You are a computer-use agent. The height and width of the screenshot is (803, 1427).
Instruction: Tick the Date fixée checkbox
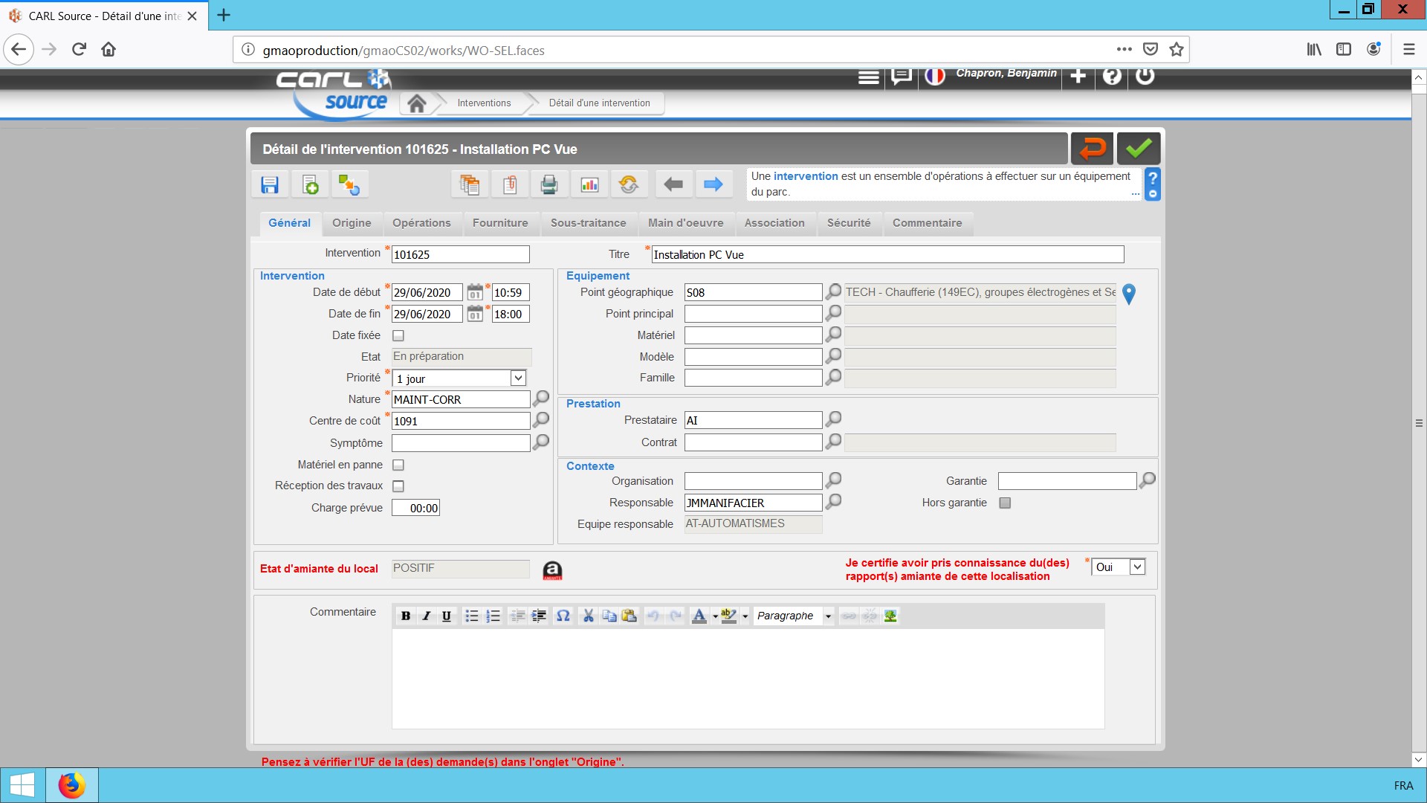click(398, 336)
